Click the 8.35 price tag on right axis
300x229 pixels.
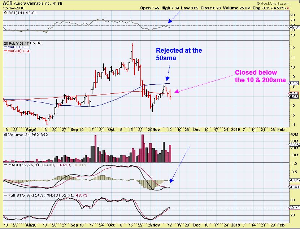tap(294, 83)
